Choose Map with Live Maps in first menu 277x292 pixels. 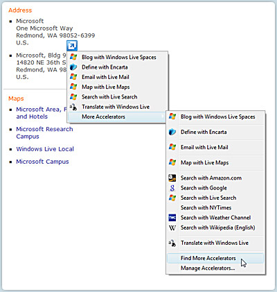[117, 87]
